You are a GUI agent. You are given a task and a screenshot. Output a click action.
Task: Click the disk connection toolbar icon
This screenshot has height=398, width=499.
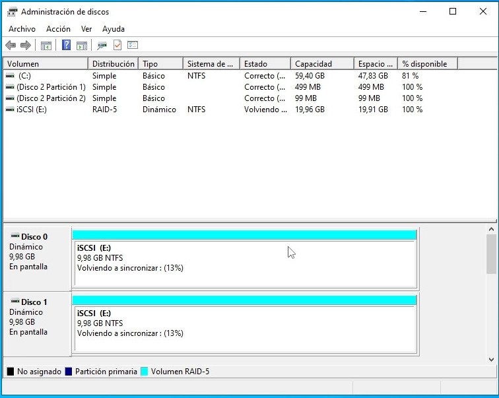[x=102, y=46]
